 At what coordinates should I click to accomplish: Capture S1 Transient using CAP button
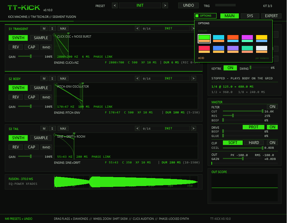32,47
